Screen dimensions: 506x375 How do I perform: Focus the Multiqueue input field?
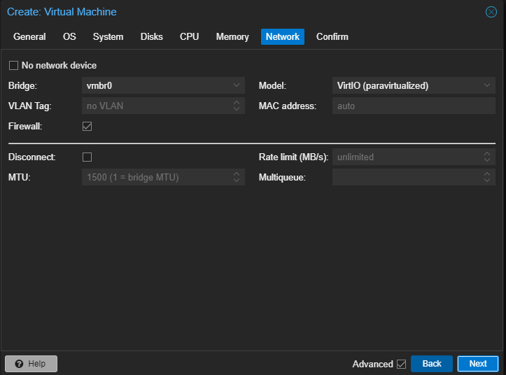[x=406, y=178]
